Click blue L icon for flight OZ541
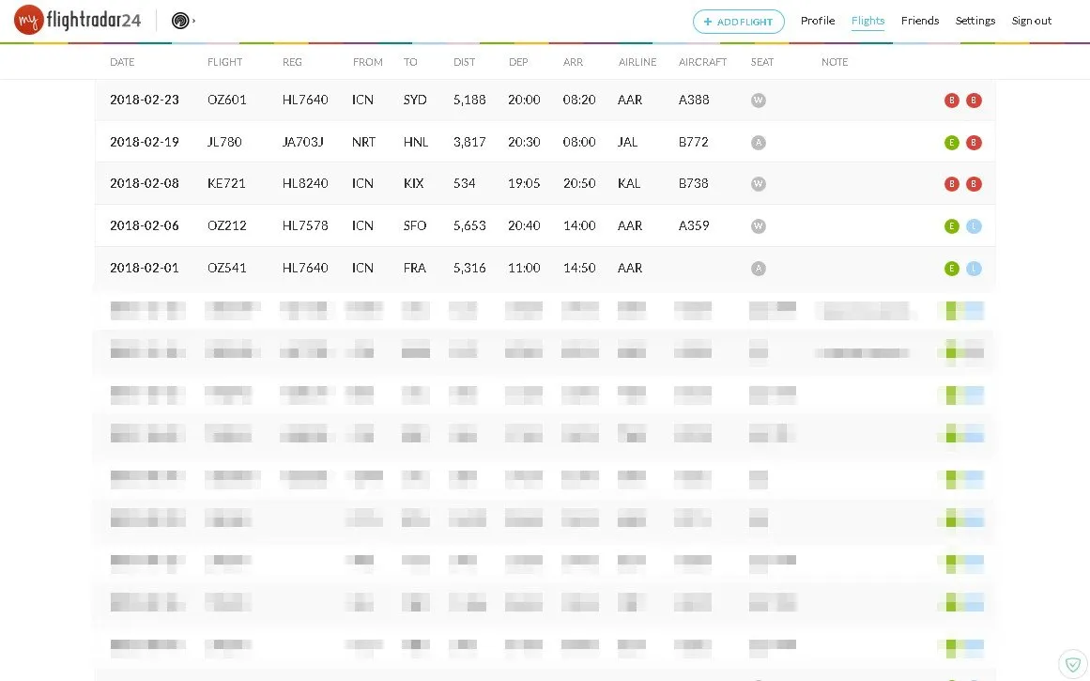Screen dimensions: 1090x681 point(975,269)
